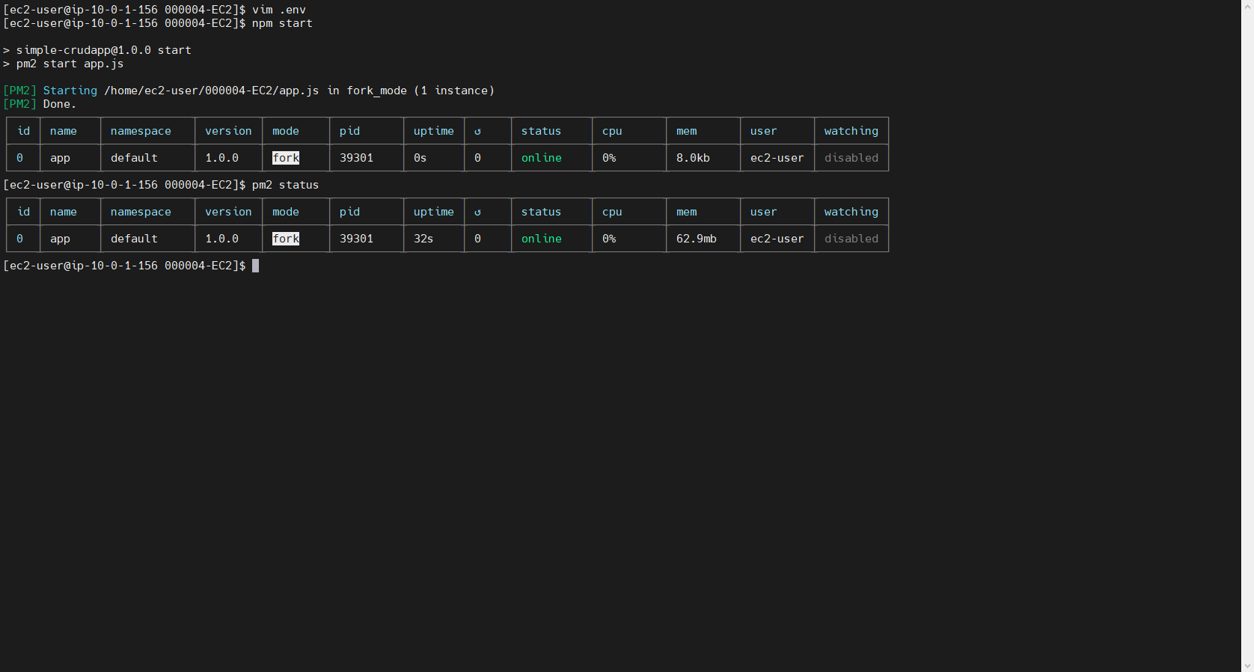Click the app.js file path in PM2 Starting line
The image size is (1254, 672).
[x=211, y=91]
